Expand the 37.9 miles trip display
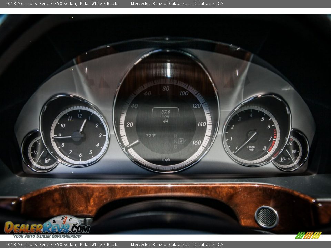This screenshot has height=248, width=331. pos(165,114)
